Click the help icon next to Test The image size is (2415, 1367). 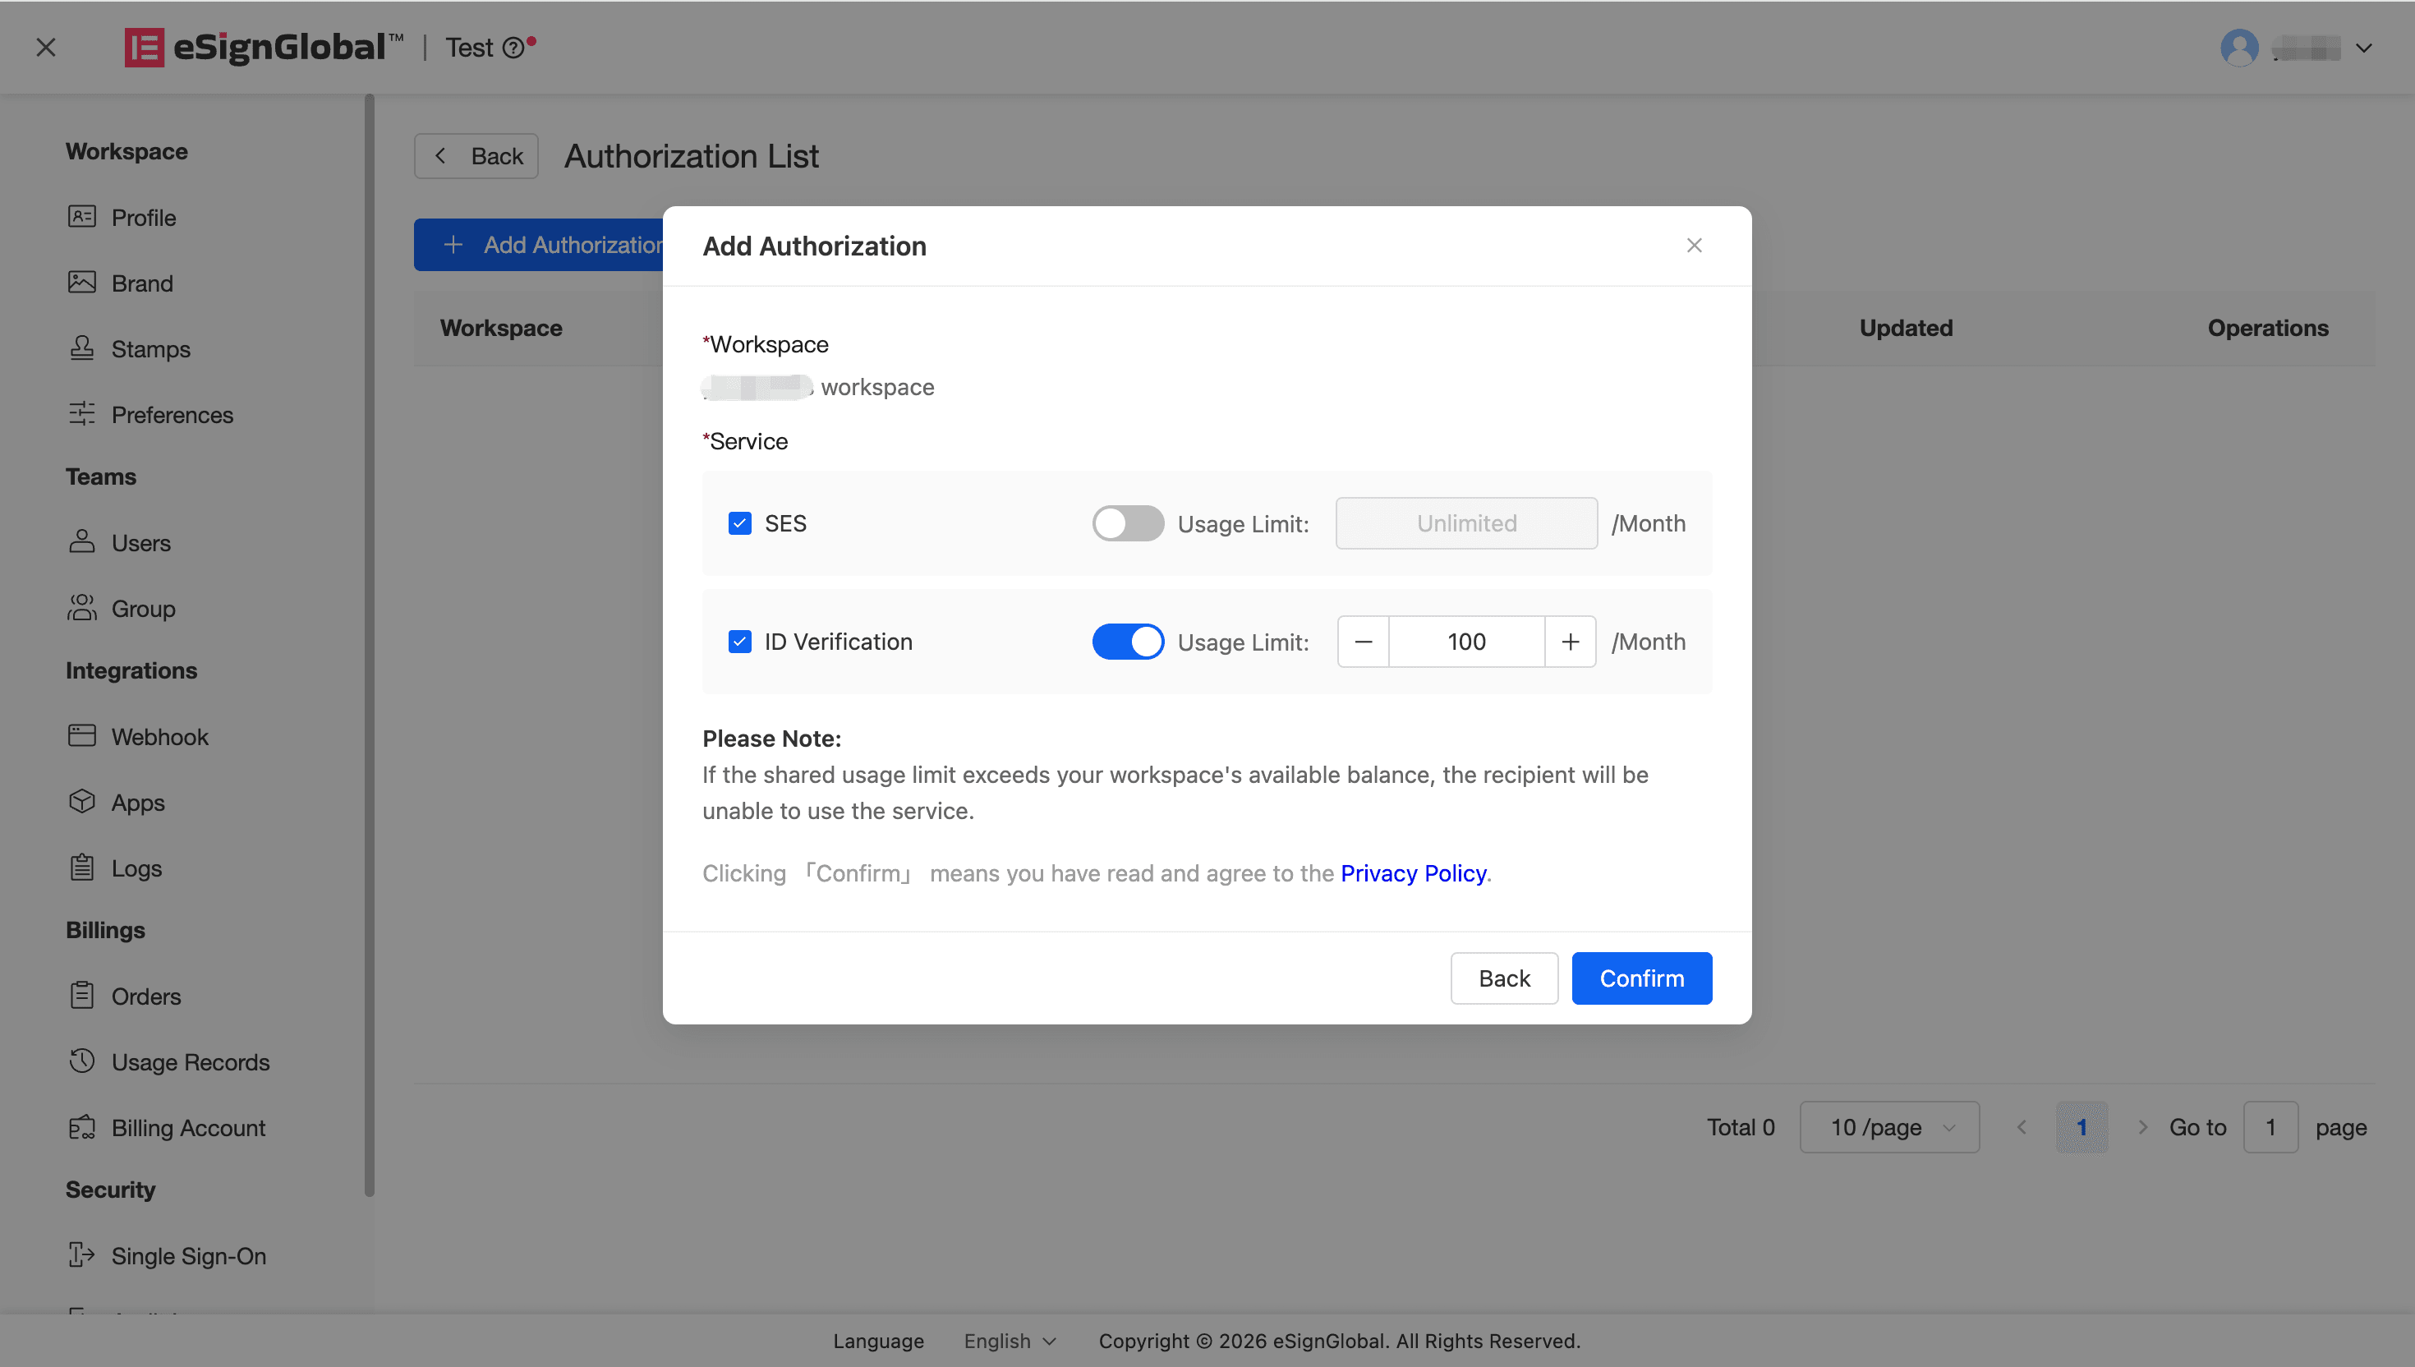tap(513, 48)
